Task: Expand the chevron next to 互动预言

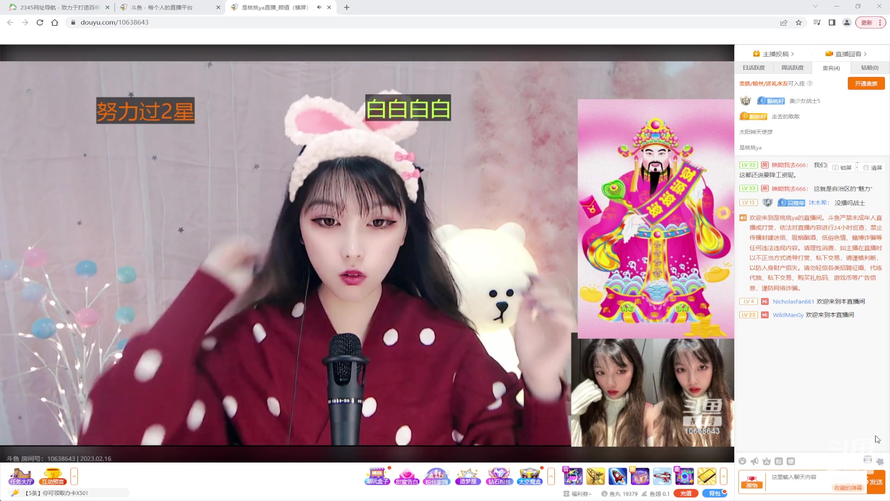Action: click(x=74, y=475)
